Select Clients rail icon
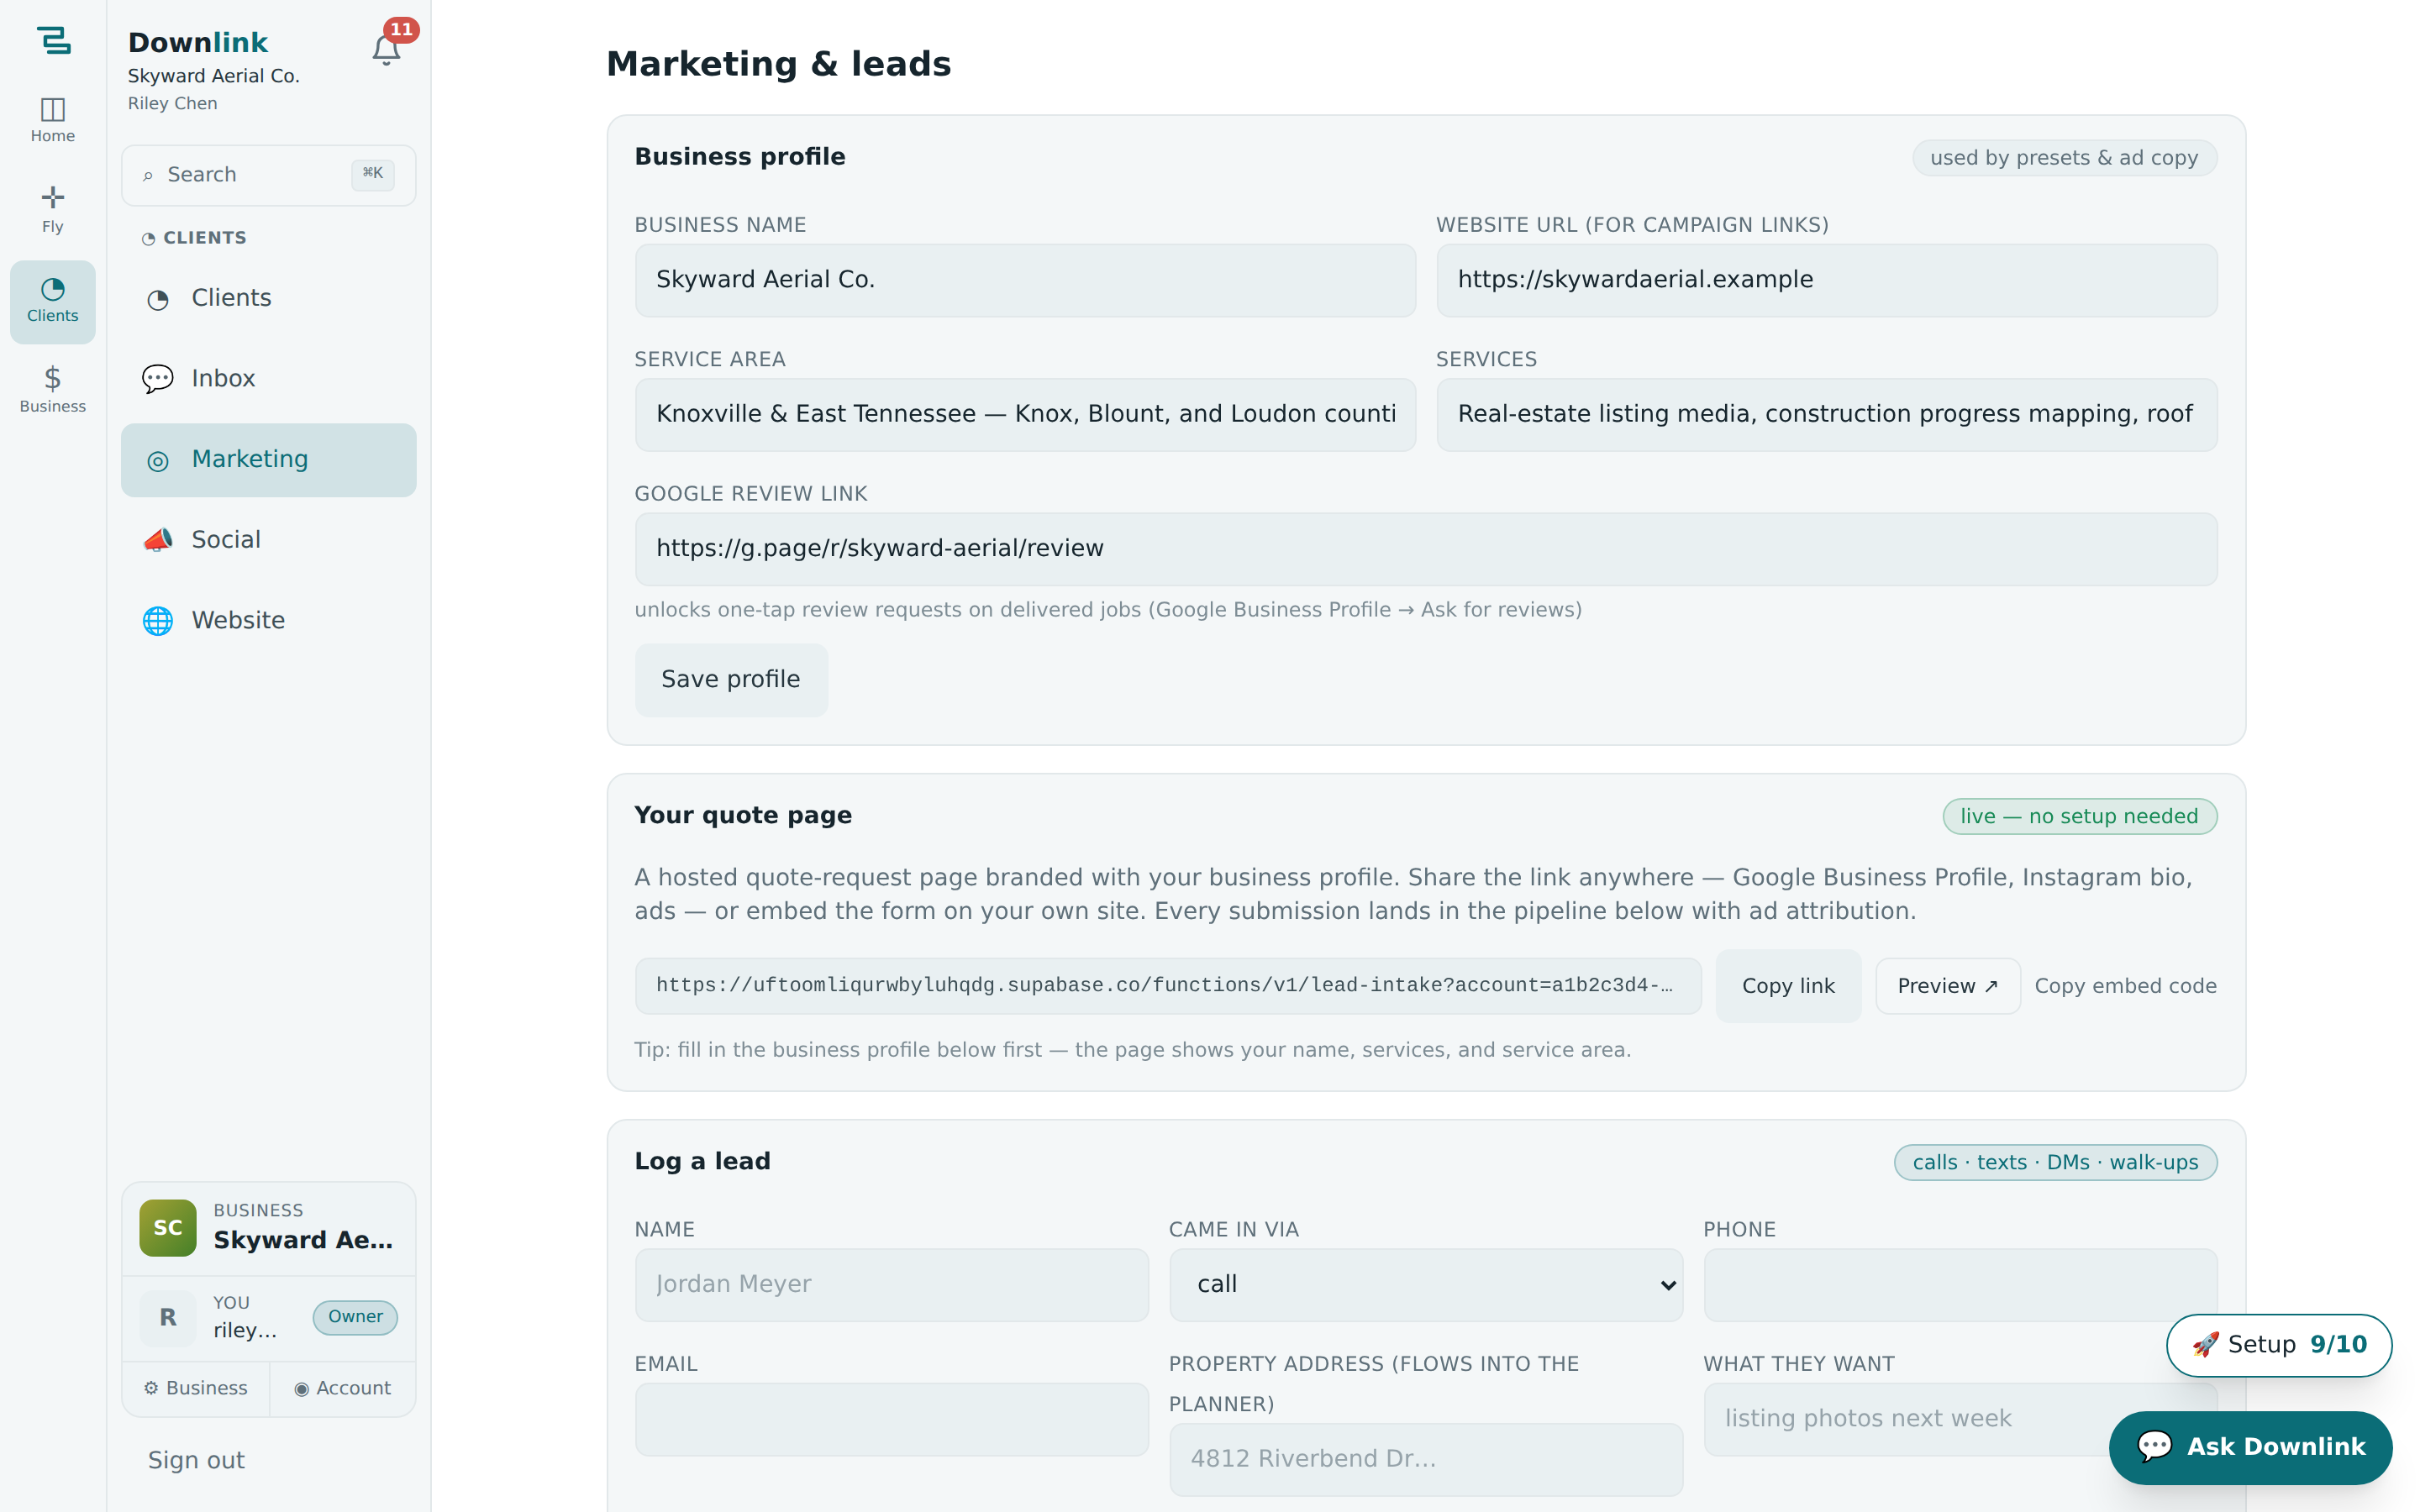Viewport: 2420px width, 1512px height. click(53, 301)
